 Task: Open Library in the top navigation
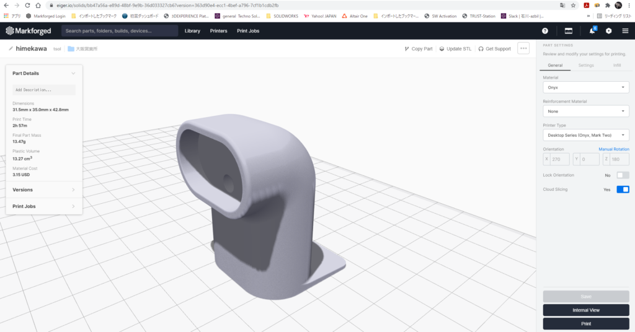tap(192, 31)
